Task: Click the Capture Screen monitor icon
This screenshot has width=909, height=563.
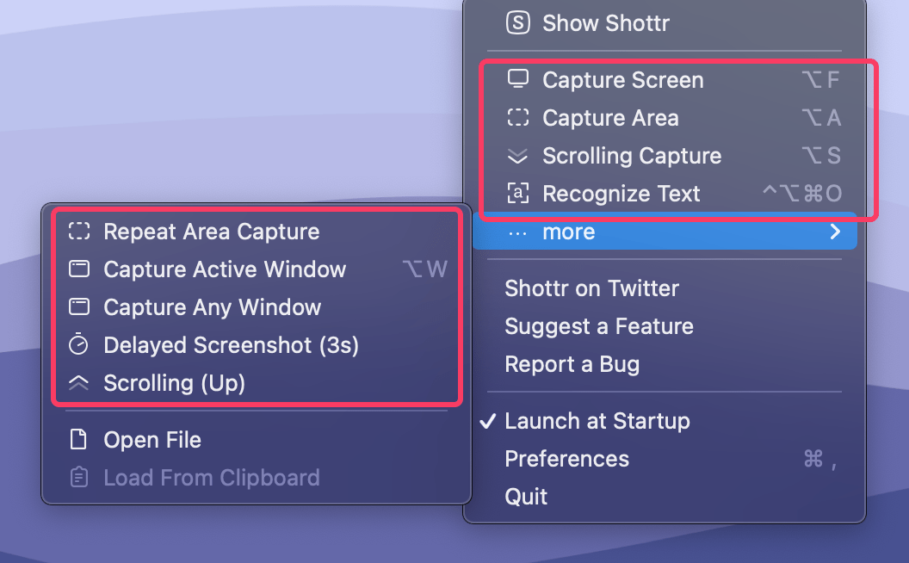Action: (x=517, y=79)
